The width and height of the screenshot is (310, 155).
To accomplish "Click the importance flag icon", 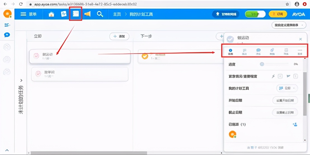I will coord(288,76).
